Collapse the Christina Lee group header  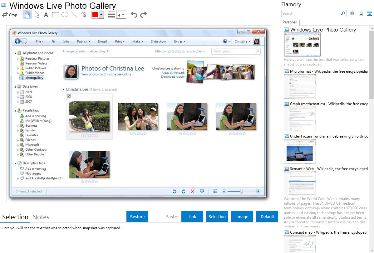tap(64, 90)
